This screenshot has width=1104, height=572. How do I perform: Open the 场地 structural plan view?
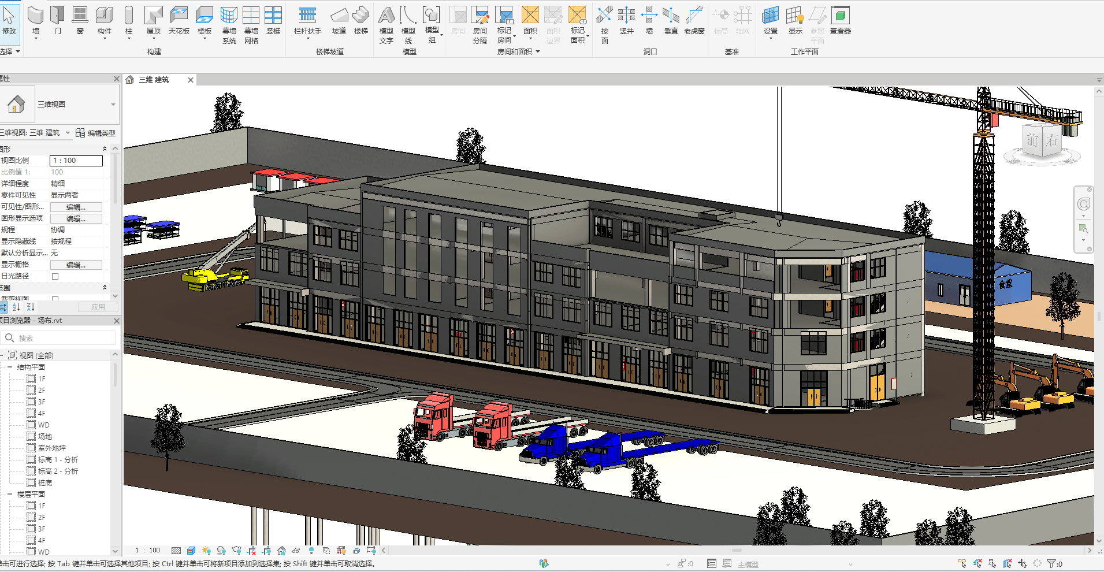[44, 436]
